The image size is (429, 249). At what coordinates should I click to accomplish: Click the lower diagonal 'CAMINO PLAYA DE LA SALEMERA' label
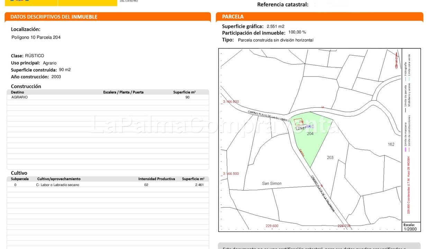click(x=323, y=194)
